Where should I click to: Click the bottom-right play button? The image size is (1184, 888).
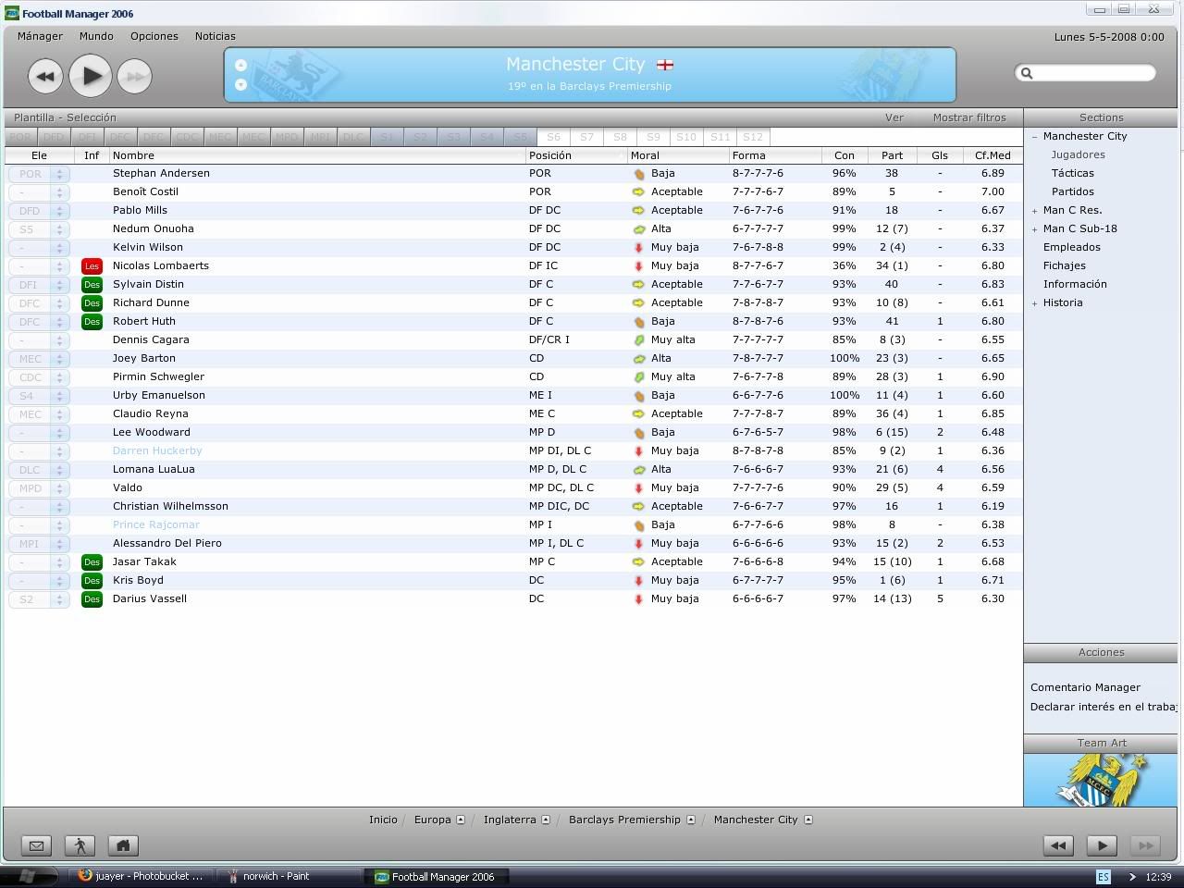point(1102,845)
